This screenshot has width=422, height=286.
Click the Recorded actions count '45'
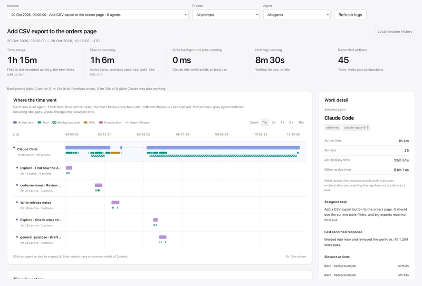[x=343, y=60]
